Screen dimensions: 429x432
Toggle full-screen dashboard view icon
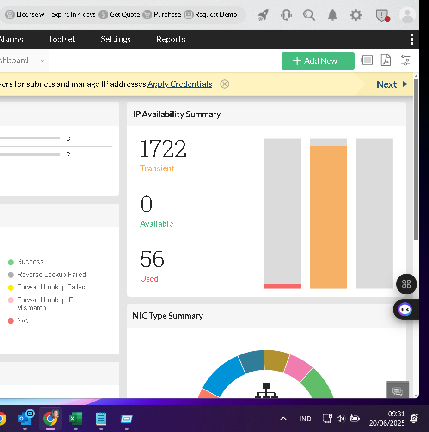pyautogui.click(x=367, y=60)
